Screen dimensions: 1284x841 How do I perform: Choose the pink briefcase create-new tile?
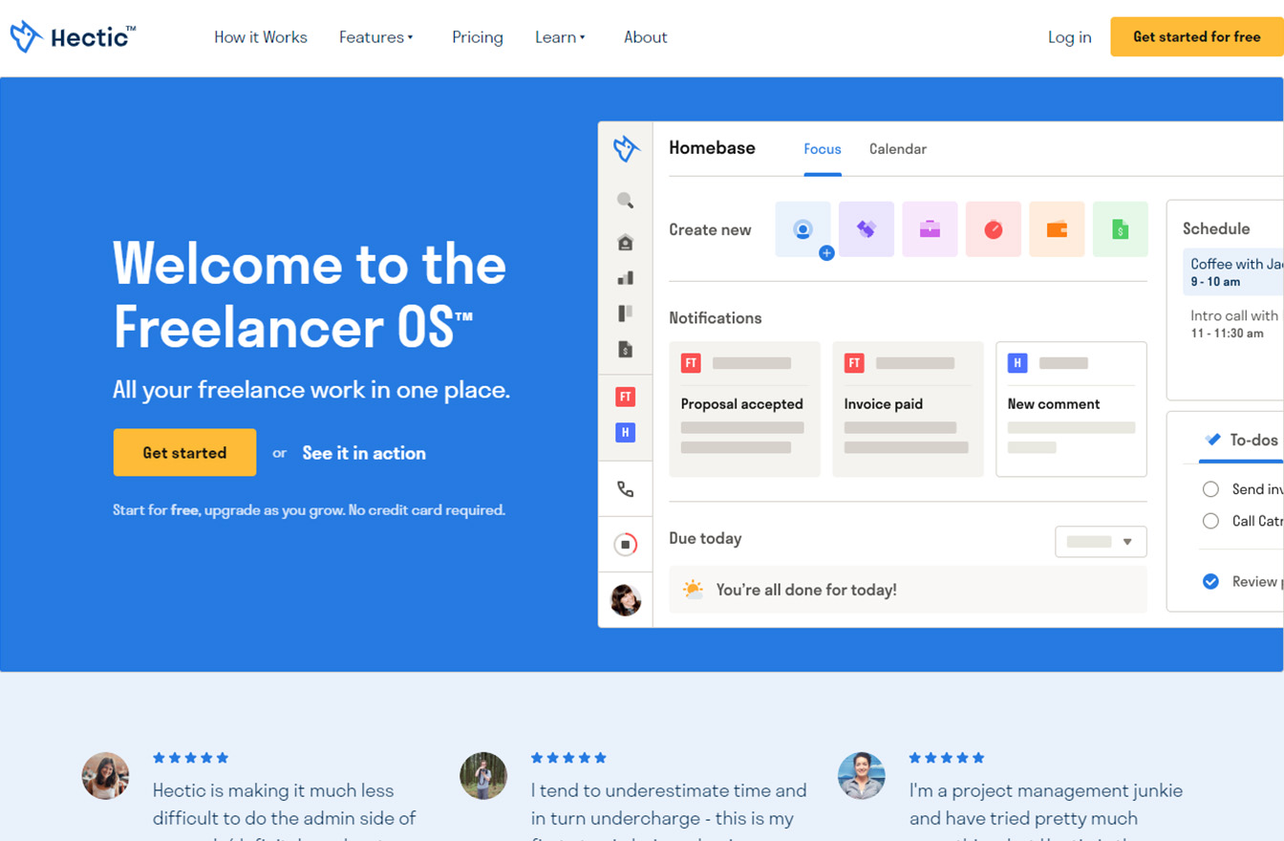[930, 229]
